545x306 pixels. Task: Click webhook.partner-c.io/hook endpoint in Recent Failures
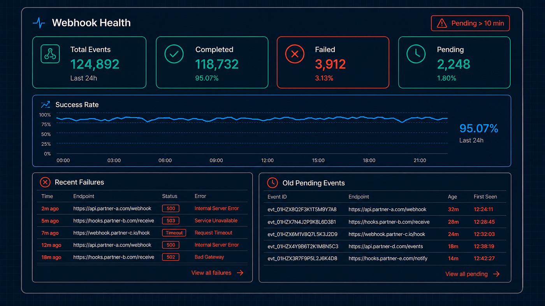click(x=112, y=233)
